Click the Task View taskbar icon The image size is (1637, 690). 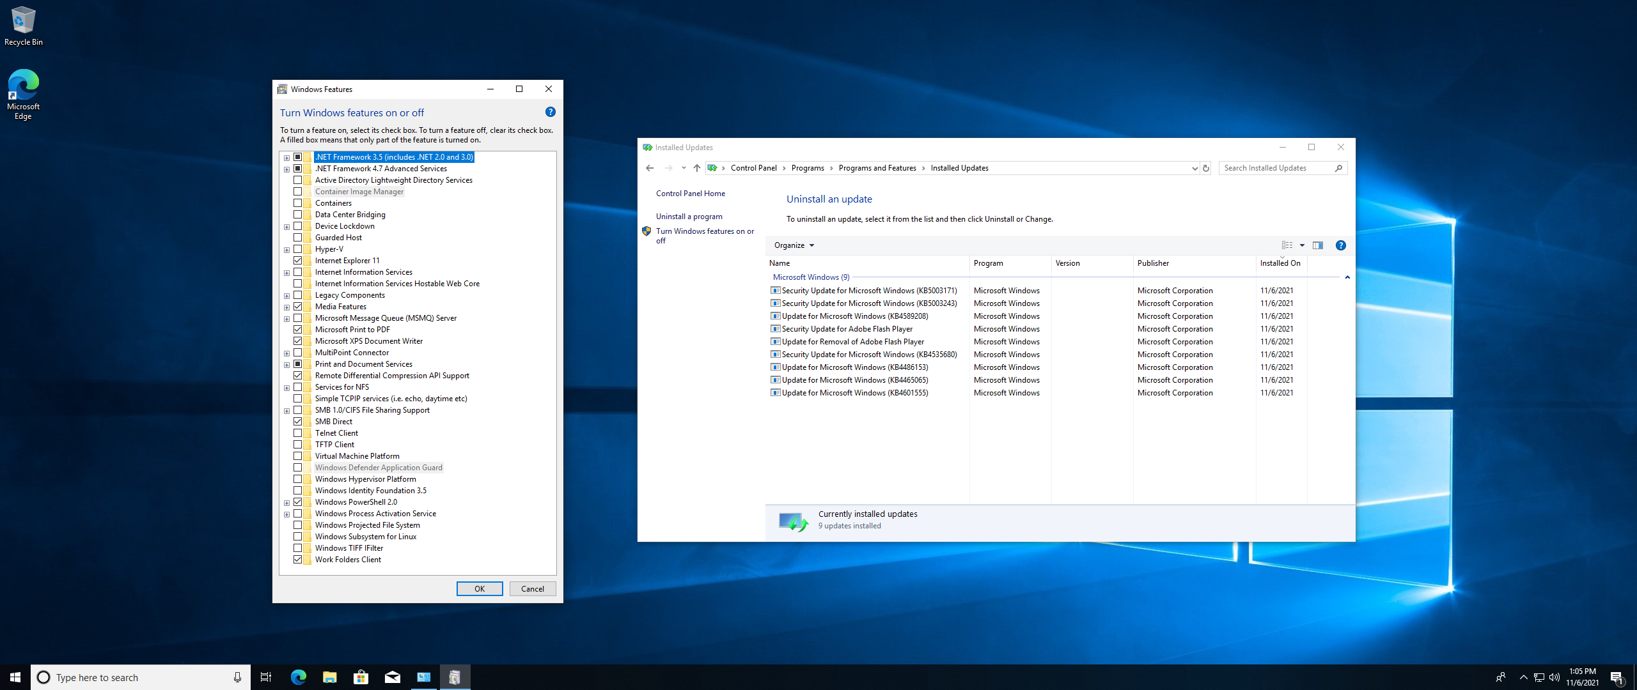[266, 677]
